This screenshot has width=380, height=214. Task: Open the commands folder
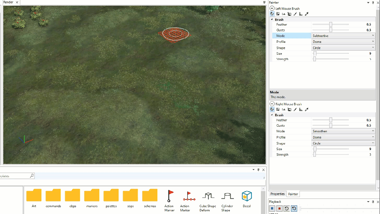(53, 198)
